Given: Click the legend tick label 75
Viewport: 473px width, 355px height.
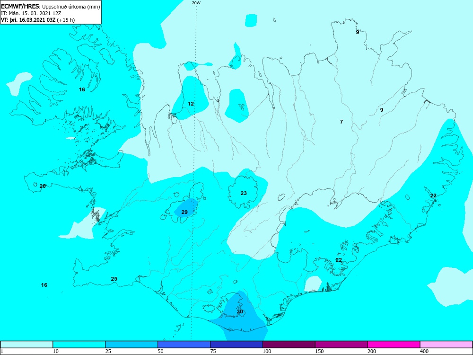Looking at the screenshot, I should (213, 351).
